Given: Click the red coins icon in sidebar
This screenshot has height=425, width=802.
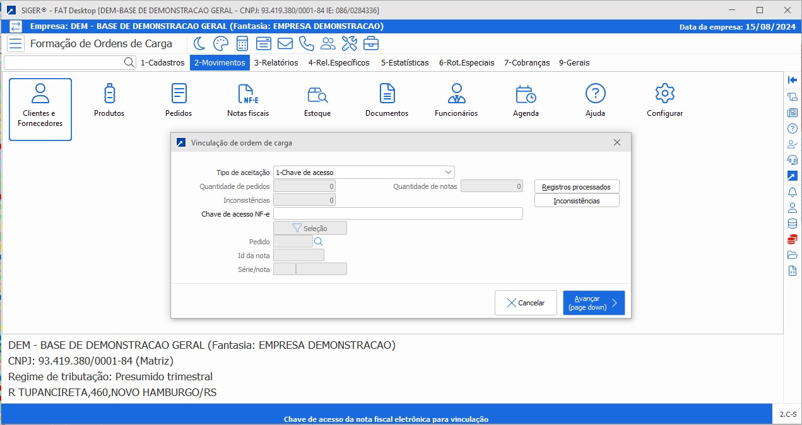Looking at the screenshot, I should coord(793,239).
